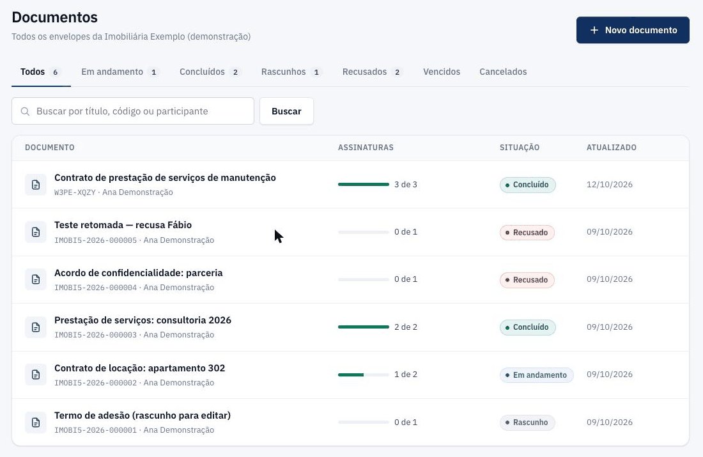Image resolution: width=703 pixels, height=457 pixels.
Task: Click the subtitle Todos os envelopes da Imobiliária Exemplo
Action: pos(131,36)
